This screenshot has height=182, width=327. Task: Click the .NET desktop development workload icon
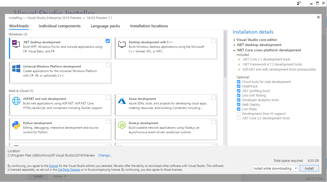(16, 44)
